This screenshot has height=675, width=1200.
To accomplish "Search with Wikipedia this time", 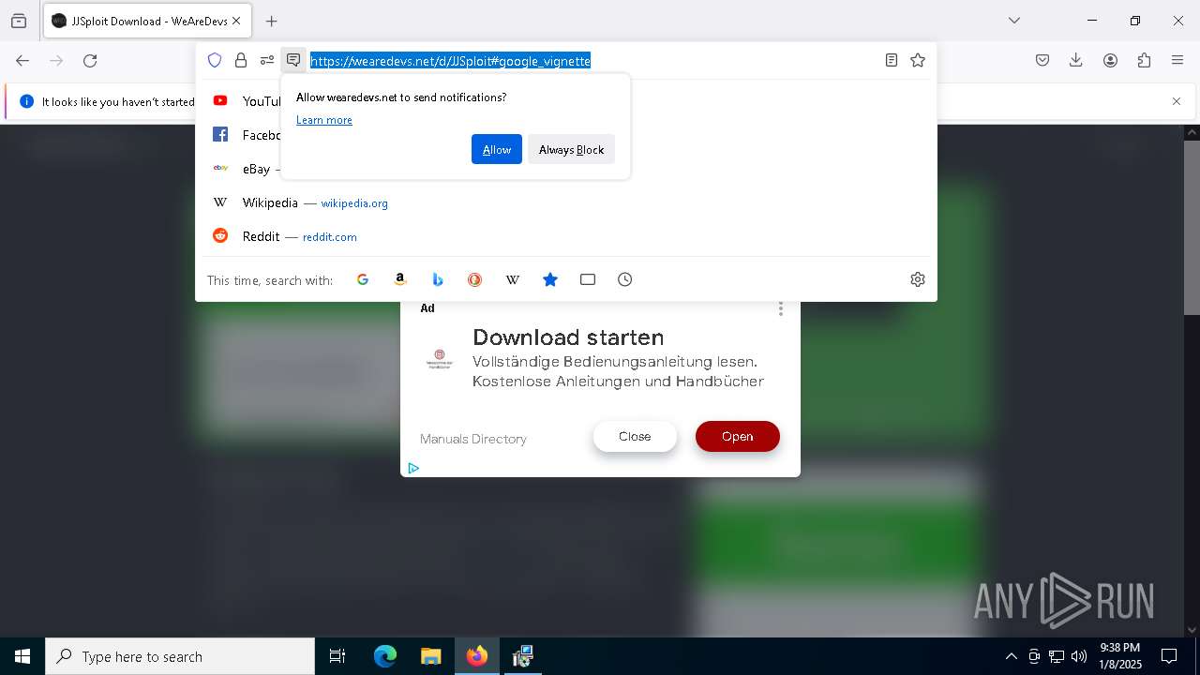I will [513, 279].
